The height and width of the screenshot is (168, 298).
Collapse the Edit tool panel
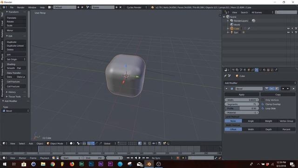point(7,36)
